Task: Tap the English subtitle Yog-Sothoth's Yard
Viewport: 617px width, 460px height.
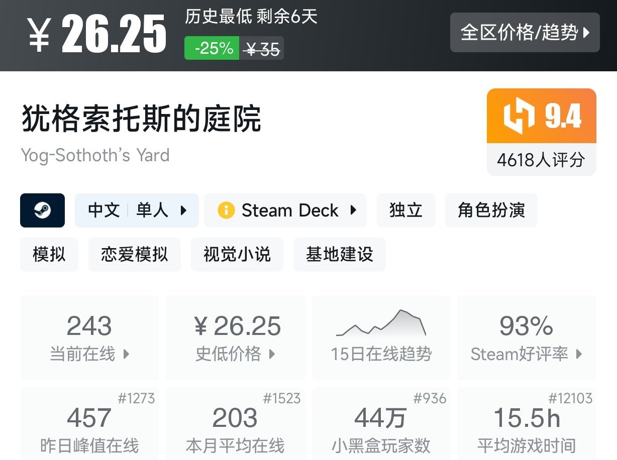Action: (95, 155)
